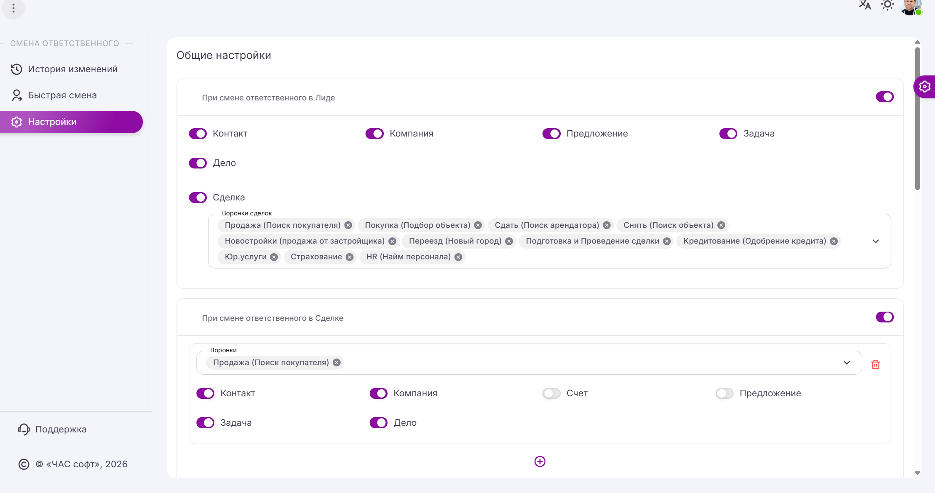The width and height of the screenshot is (935, 493).
Task: Go to Быстрая смена menu item
Action: pyautogui.click(x=62, y=95)
